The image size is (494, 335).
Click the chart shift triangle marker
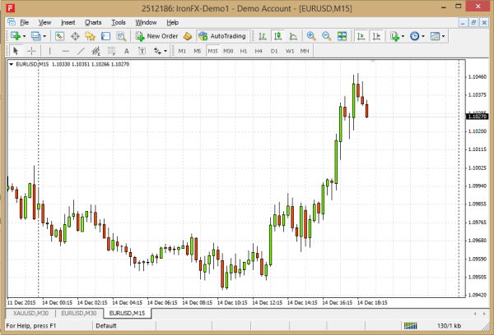pos(373,62)
